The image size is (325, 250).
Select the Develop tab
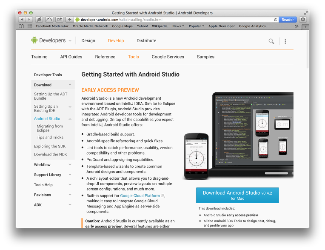[x=116, y=40]
